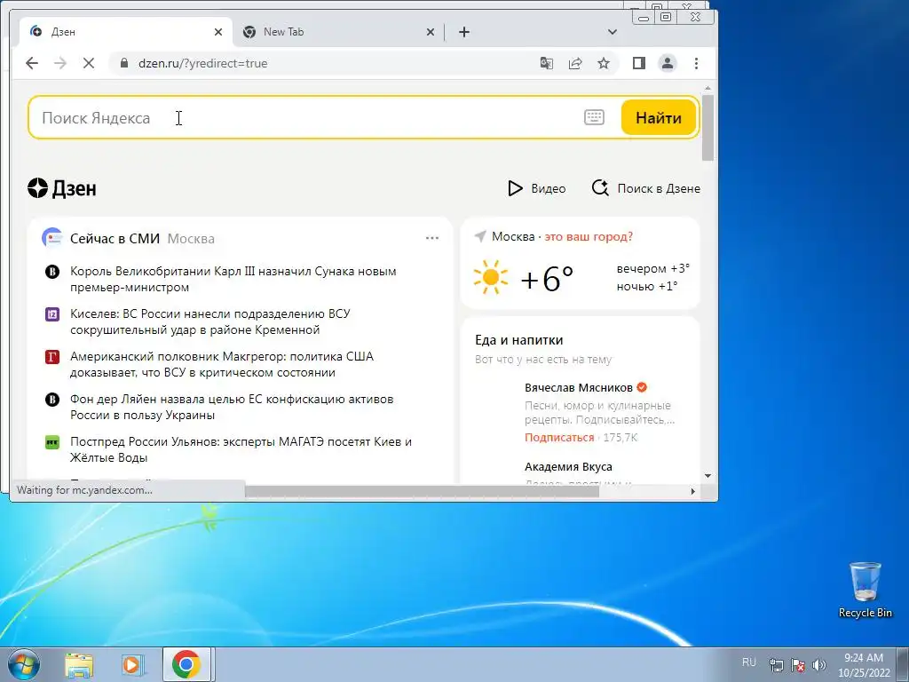Click the RU language indicator in tray
This screenshot has height=682, width=909.
click(749, 662)
